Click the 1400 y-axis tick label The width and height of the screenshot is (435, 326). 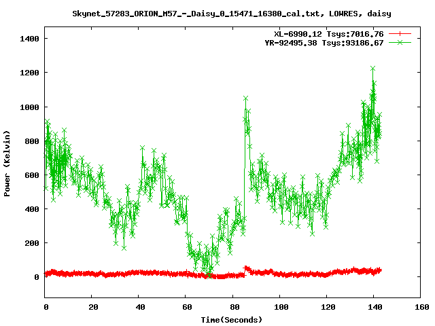(29, 39)
